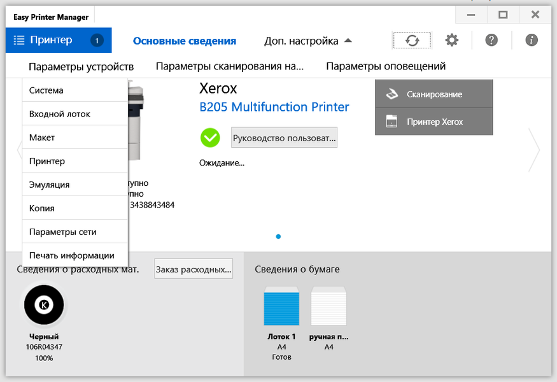Click the Сведения о бумаге heading
This screenshot has width=557, height=382.
297,269
